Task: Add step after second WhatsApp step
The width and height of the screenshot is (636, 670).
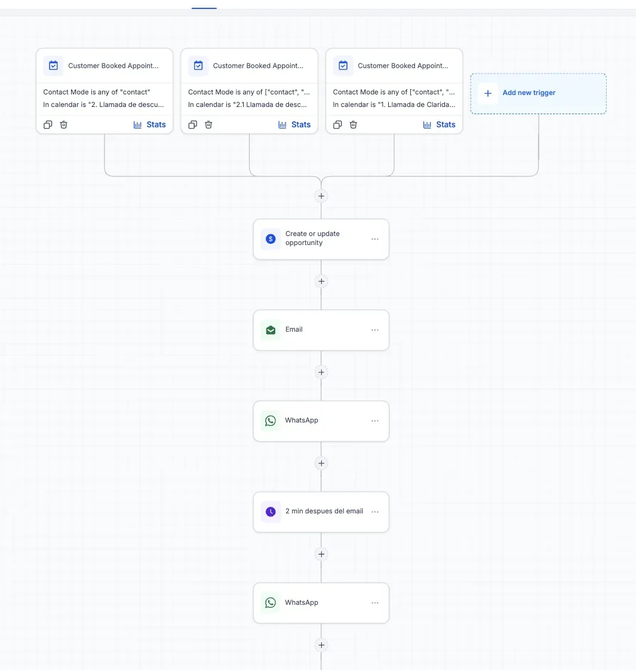Action: click(321, 645)
